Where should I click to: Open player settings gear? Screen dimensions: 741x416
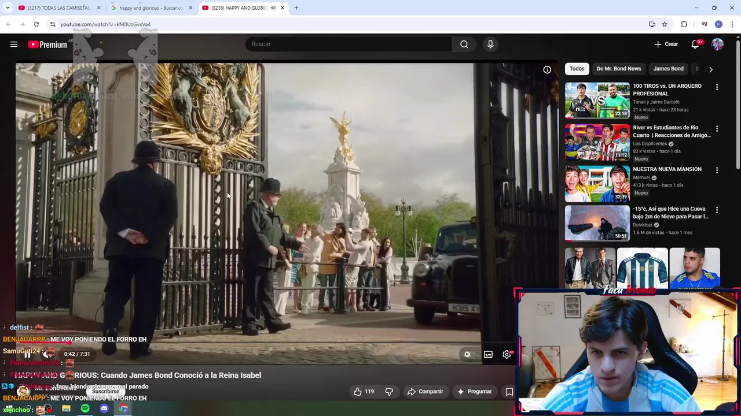click(507, 354)
